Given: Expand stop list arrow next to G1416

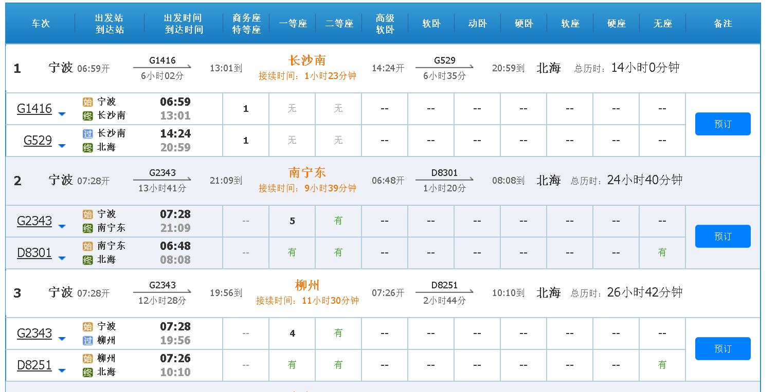Looking at the screenshot, I should point(62,114).
